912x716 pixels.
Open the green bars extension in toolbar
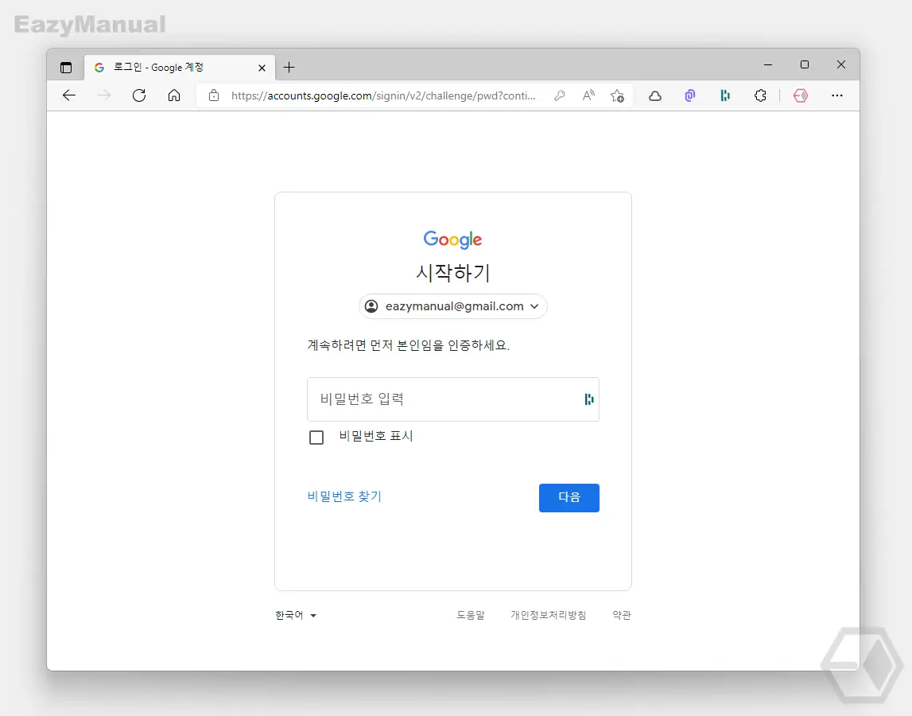pos(724,95)
